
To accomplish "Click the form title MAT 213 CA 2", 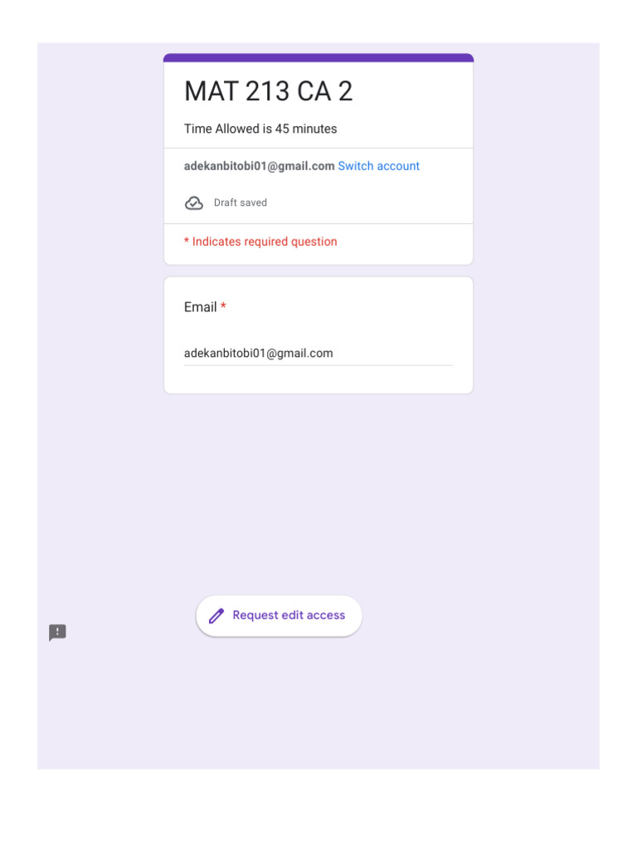I will [268, 91].
